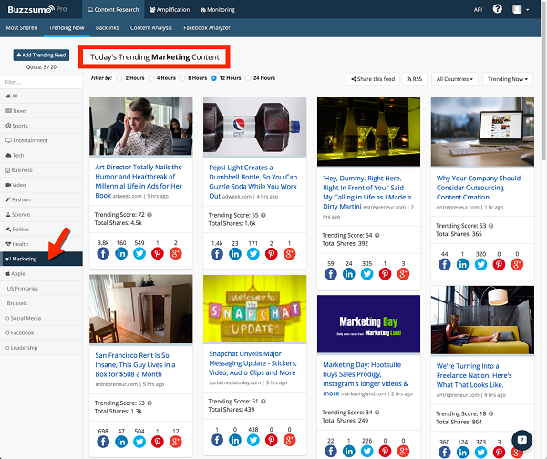547x459 pixels.
Task: Select the 2 Hours filter radio button
Action: click(x=119, y=78)
